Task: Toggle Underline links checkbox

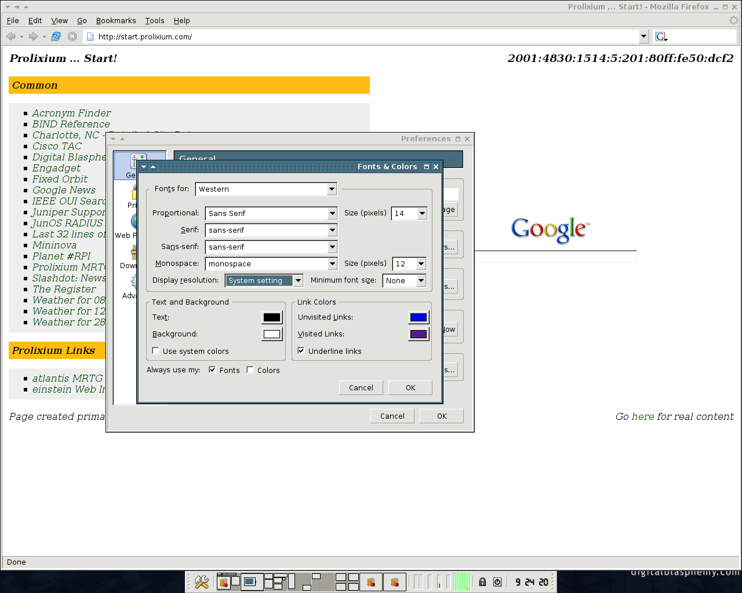Action: tap(301, 351)
